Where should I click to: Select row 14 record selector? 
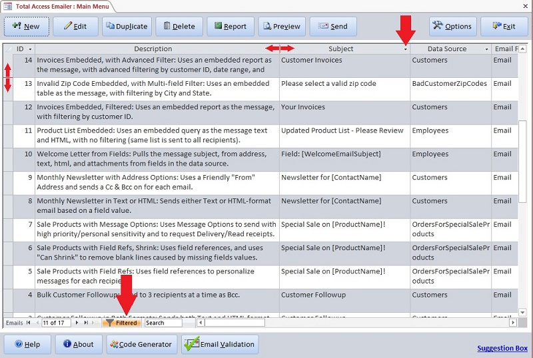(8, 66)
